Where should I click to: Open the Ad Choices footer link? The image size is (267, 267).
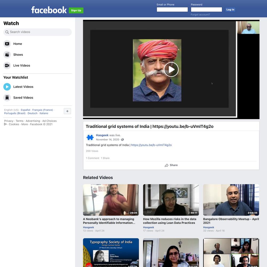(49, 121)
